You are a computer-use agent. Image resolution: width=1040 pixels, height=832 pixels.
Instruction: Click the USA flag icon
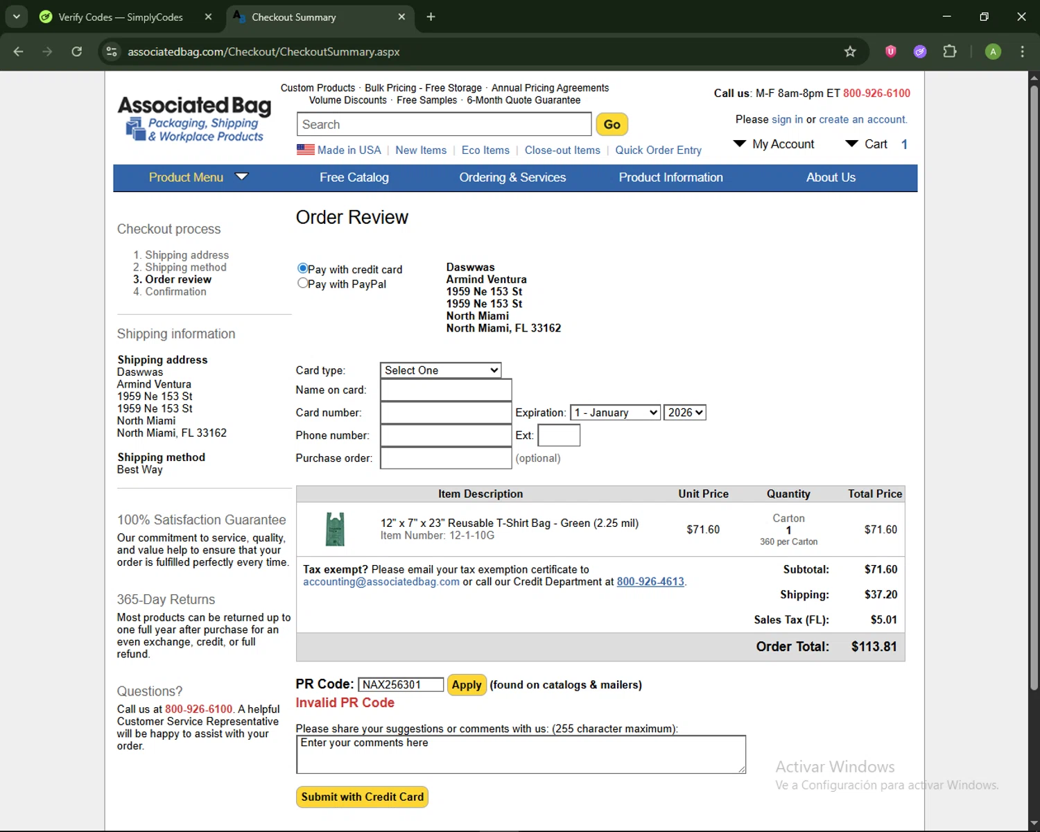(x=305, y=150)
